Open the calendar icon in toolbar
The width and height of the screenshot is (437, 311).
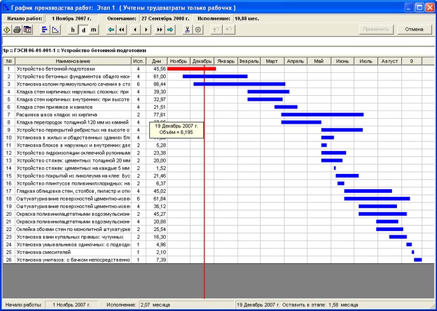tap(27, 29)
